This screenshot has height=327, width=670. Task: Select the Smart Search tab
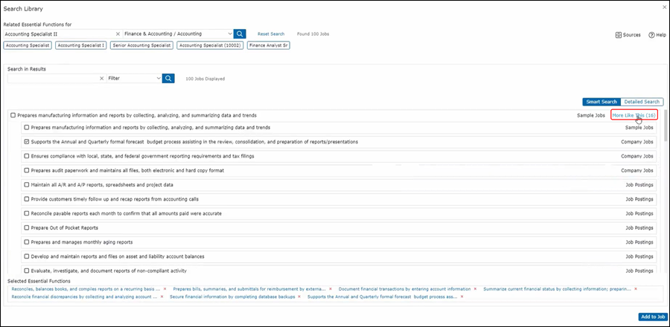point(602,102)
